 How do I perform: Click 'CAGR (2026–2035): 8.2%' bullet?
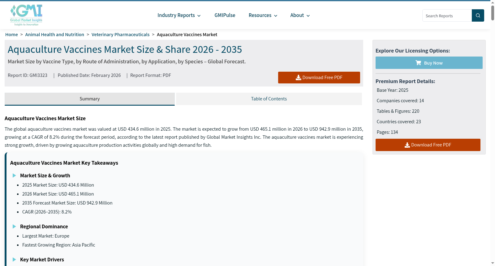(47, 212)
